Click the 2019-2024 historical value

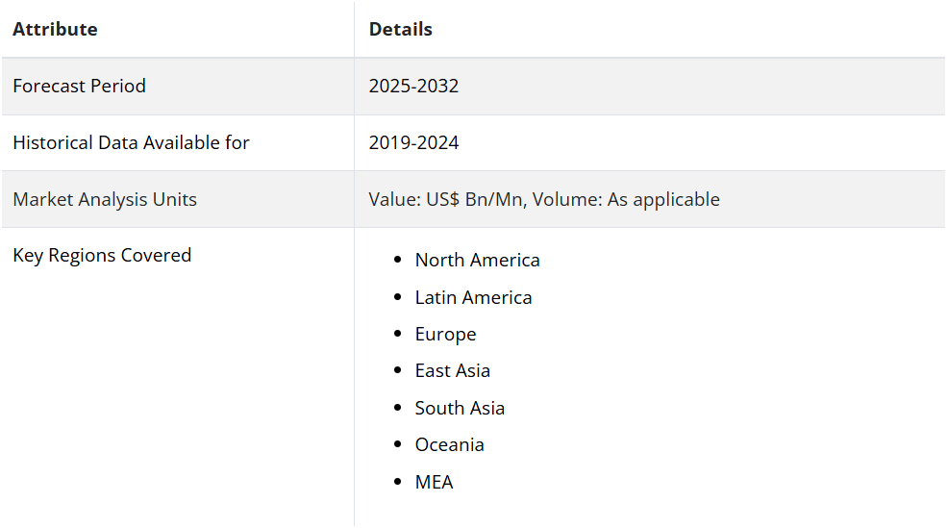click(413, 142)
